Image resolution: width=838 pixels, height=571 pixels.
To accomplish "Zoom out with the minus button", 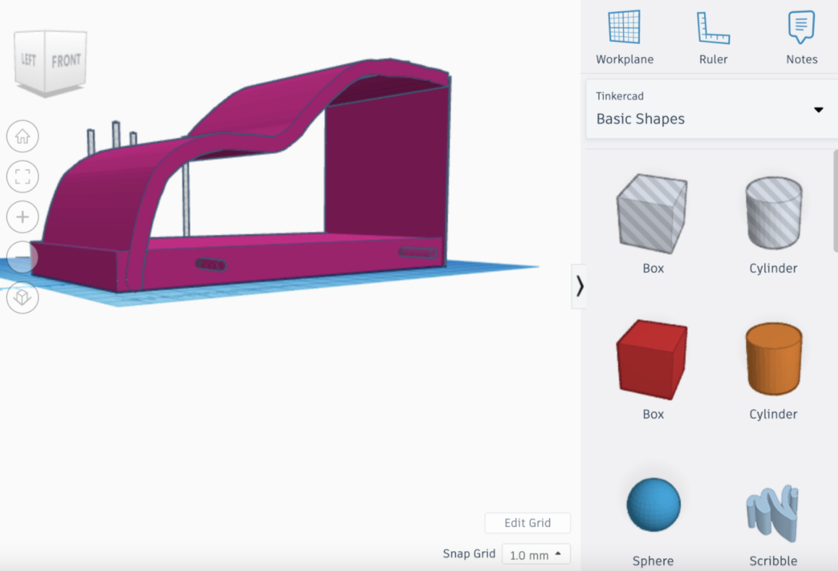I will pyautogui.click(x=22, y=257).
